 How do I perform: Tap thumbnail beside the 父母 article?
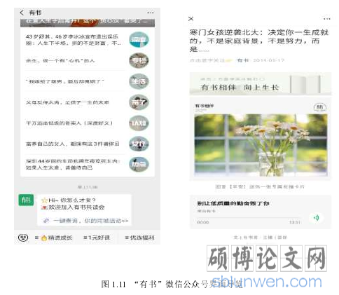pos(139,102)
